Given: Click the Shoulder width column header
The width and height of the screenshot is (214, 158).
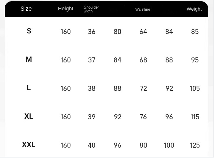Looking at the screenshot, I should (91, 9).
